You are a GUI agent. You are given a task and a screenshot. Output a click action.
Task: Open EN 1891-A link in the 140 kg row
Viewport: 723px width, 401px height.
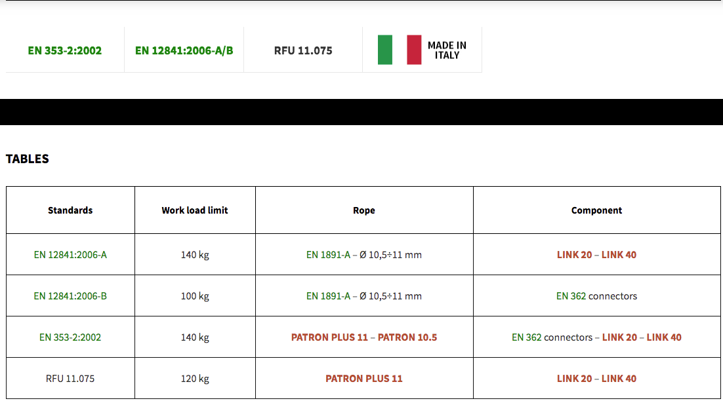(328, 255)
